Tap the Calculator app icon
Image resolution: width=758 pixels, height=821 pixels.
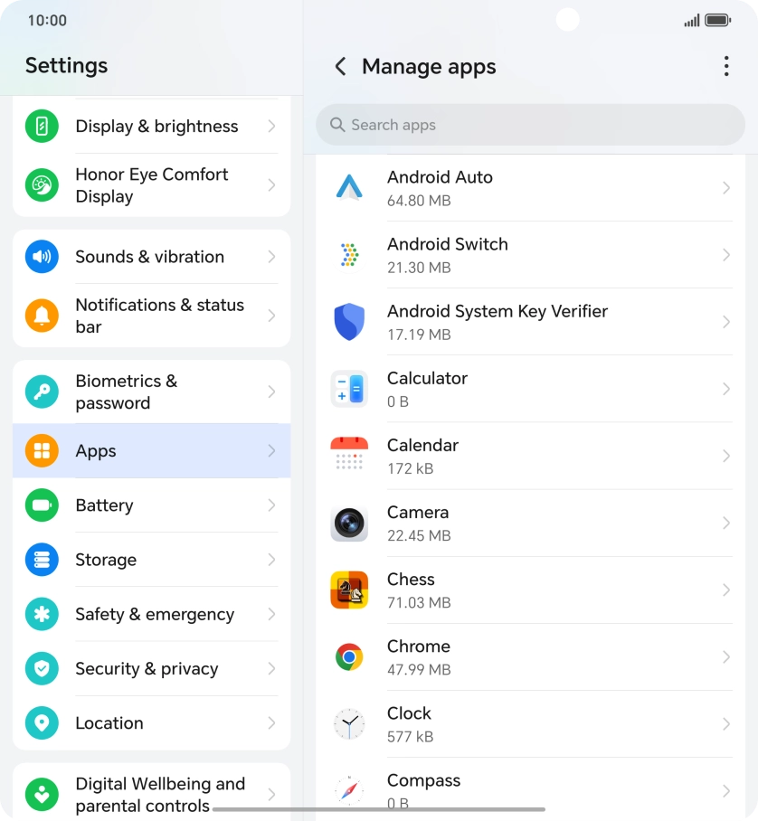pyautogui.click(x=349, y=389)
